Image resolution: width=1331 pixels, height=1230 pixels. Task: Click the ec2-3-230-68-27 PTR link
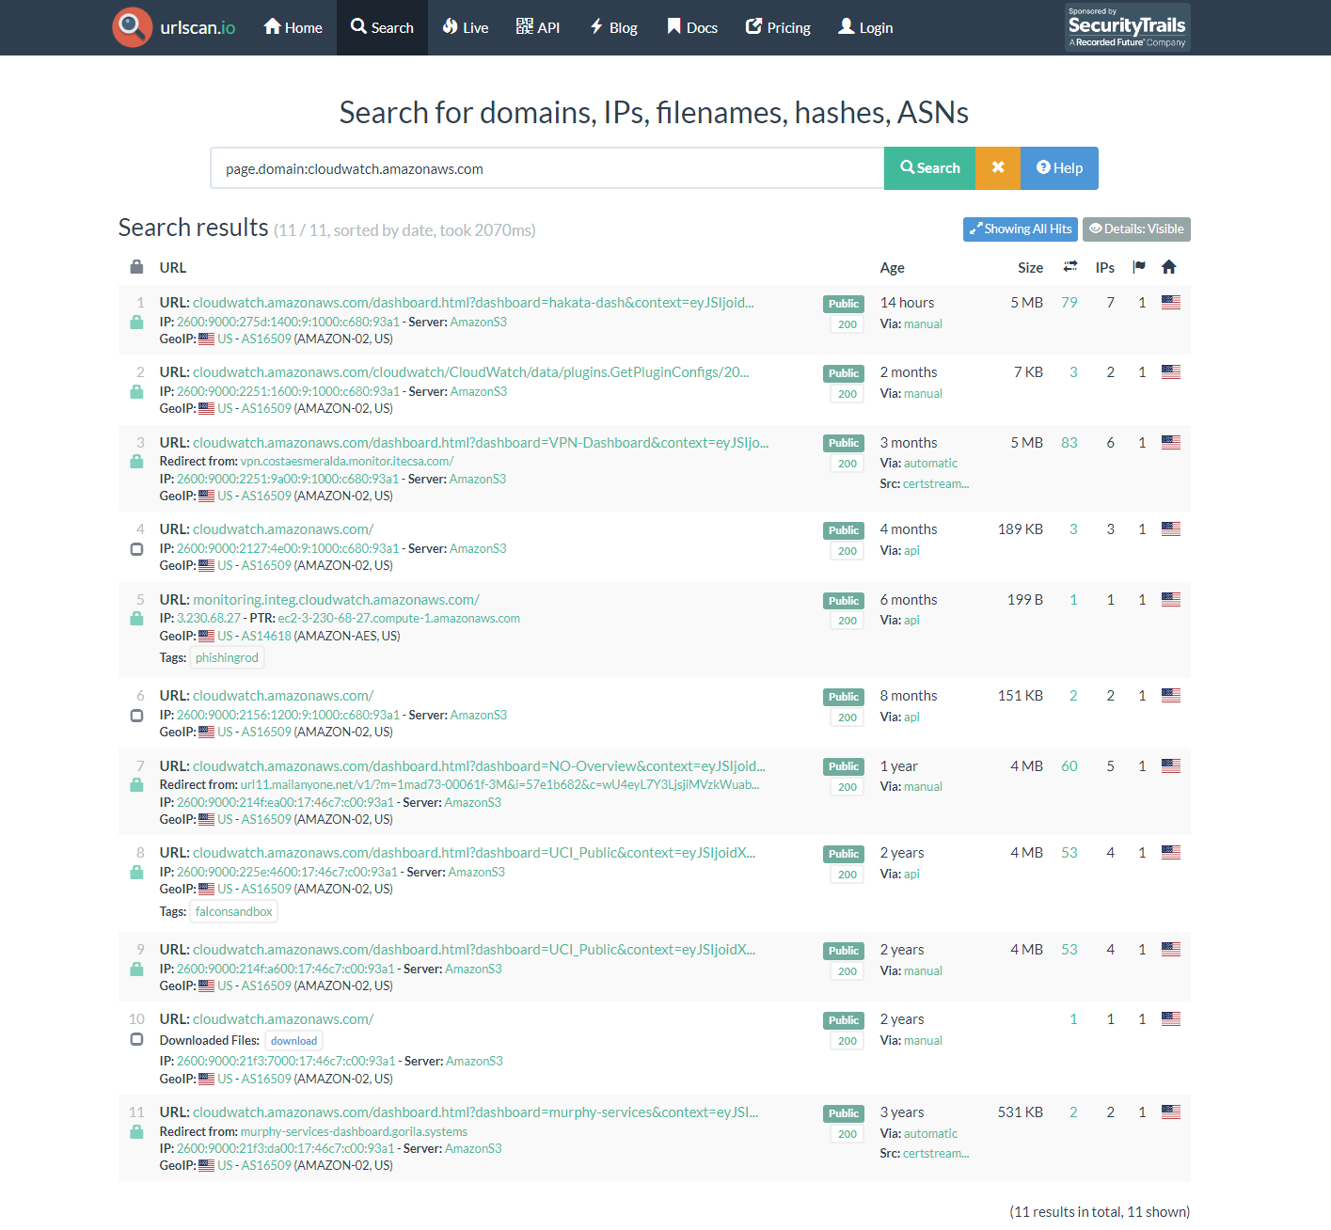tap(399, 619)
